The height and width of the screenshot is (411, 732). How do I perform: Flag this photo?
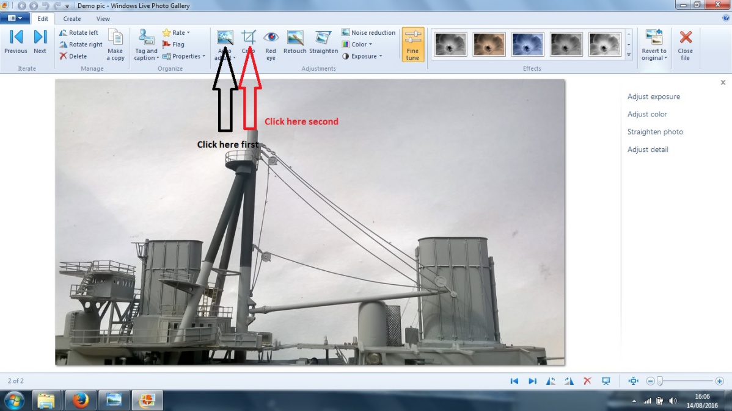(173, 45)
